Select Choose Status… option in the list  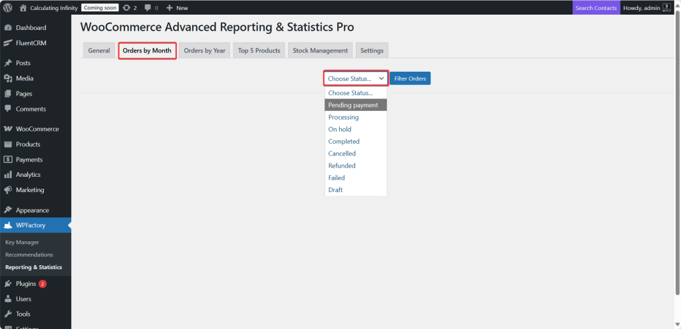pos(356,93)
